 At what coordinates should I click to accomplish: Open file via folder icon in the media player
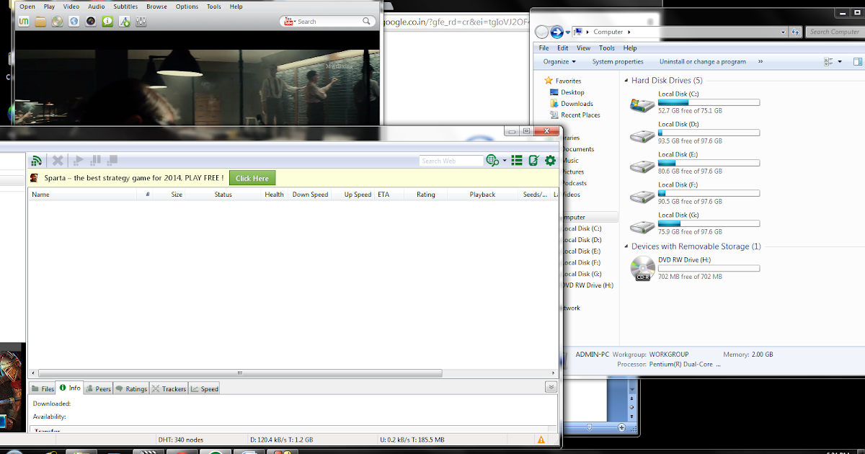[x=41, y=22]
